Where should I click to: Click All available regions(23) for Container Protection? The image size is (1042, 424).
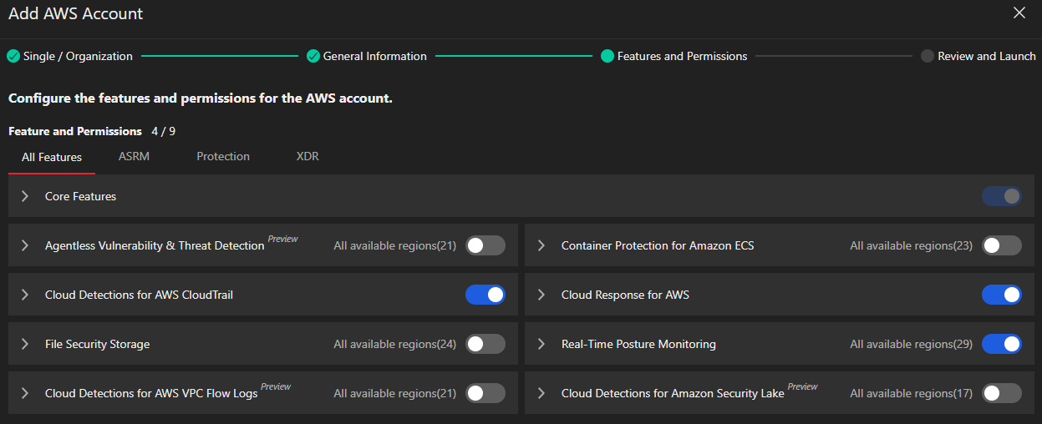pos(911,245)
